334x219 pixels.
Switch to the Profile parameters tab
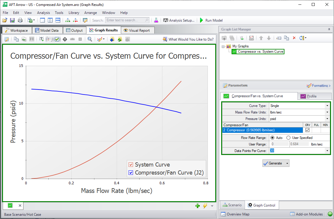[314, 96]
